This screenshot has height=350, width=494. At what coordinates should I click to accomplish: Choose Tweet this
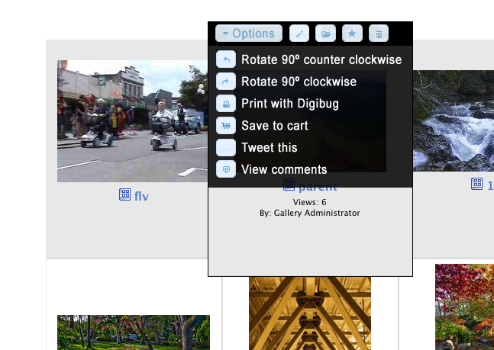click(x=270, y=148)
